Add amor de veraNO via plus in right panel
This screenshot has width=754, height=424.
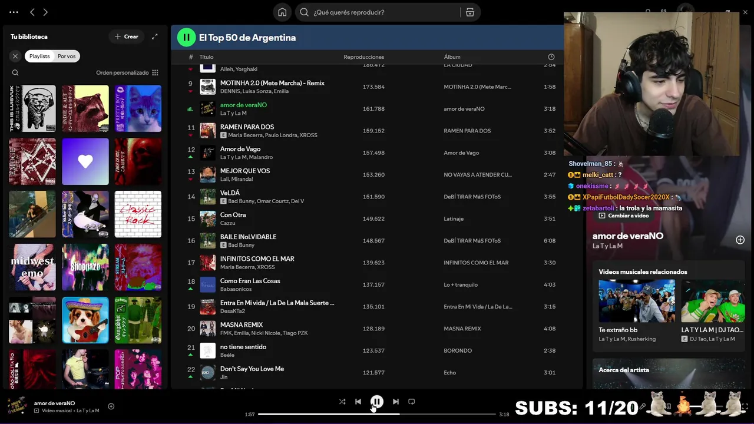740,240
